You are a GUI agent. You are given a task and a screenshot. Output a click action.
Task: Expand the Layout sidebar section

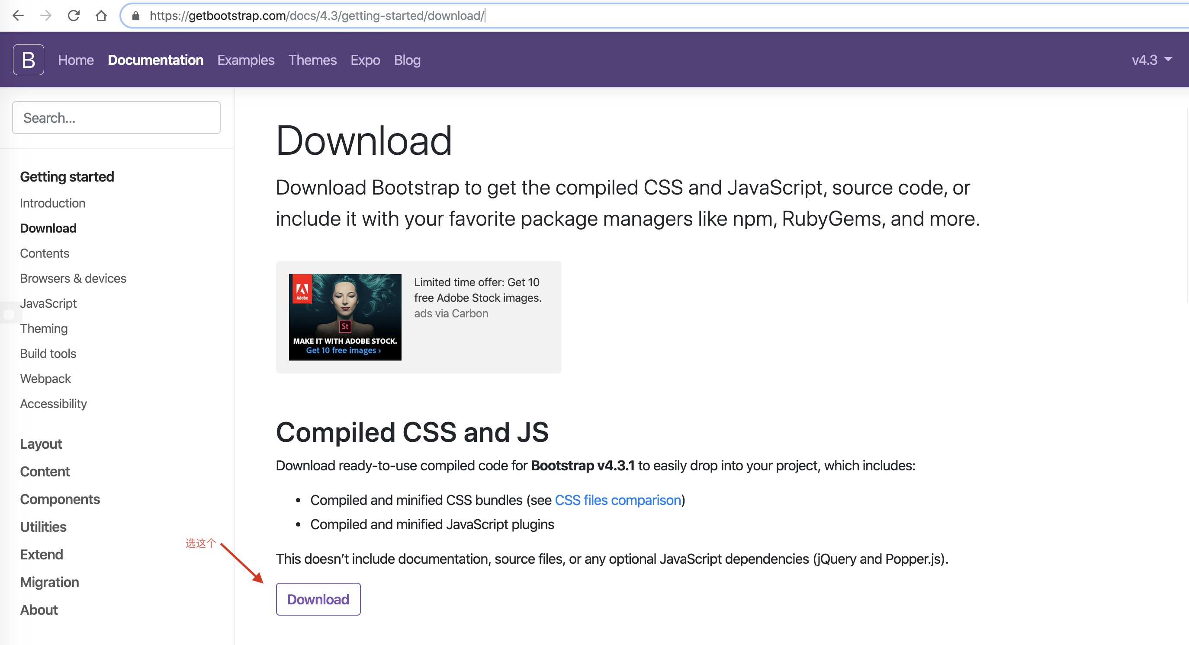[x=41, y=444]
